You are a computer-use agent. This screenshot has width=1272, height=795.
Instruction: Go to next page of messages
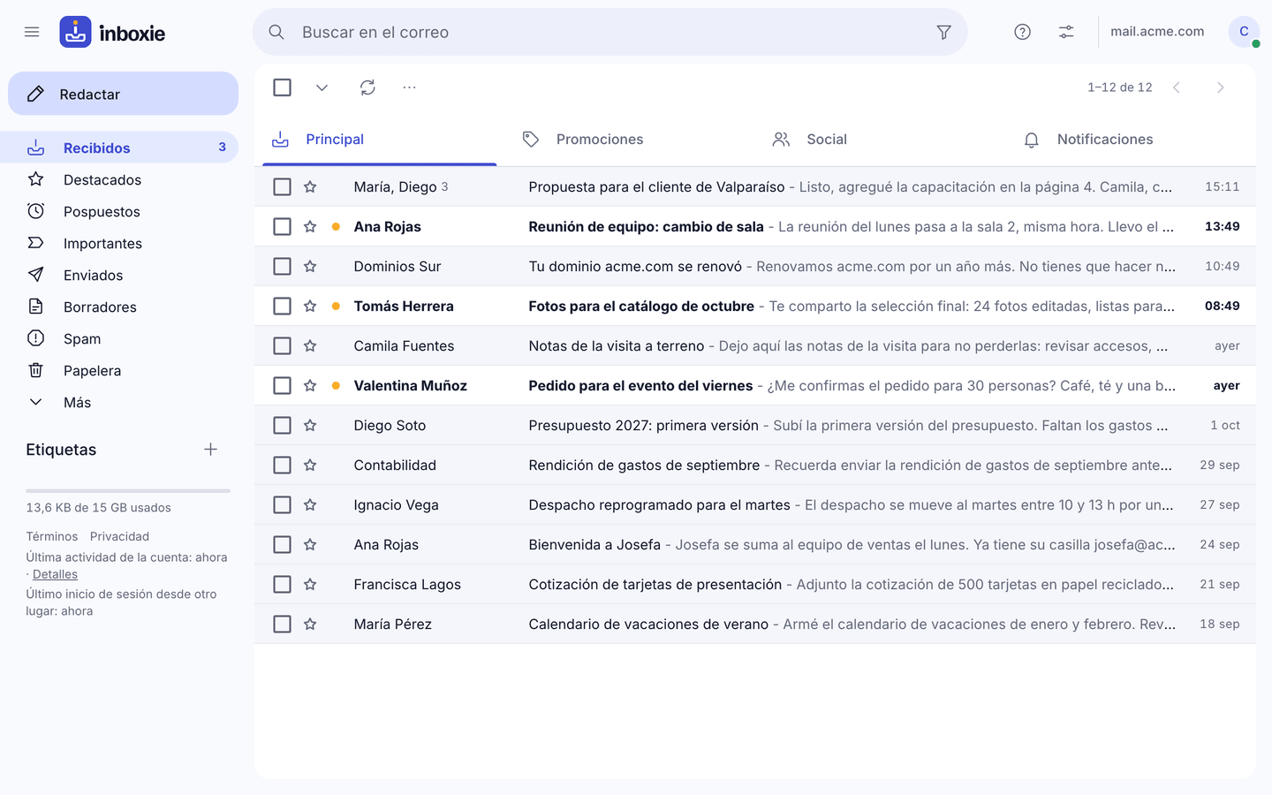click(1220, 87)
